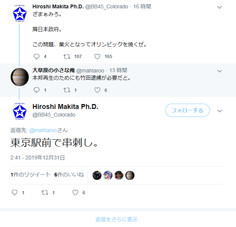
Task: Like the @mahtaroo tweet
Action: point(97,90)
